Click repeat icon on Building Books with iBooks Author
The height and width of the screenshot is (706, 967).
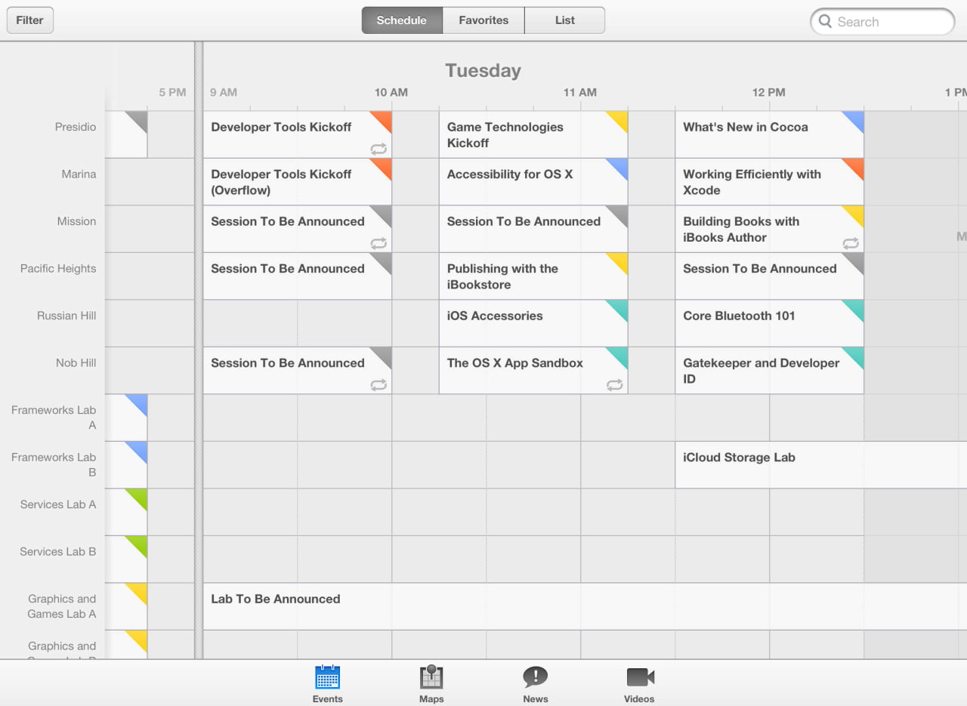(x=851, y=243)
